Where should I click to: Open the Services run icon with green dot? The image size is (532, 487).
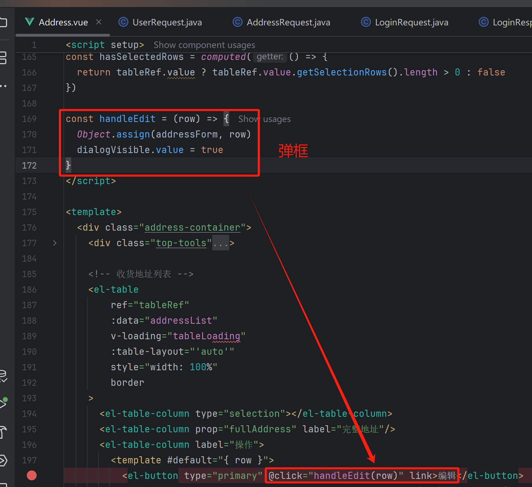[x=3, y=403]
